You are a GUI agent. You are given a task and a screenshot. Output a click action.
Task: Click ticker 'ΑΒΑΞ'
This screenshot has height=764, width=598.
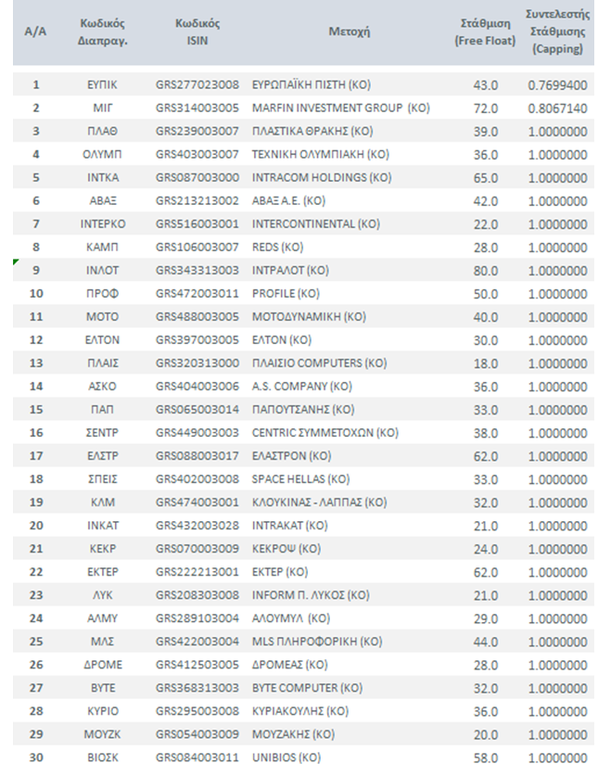[102, 201]
